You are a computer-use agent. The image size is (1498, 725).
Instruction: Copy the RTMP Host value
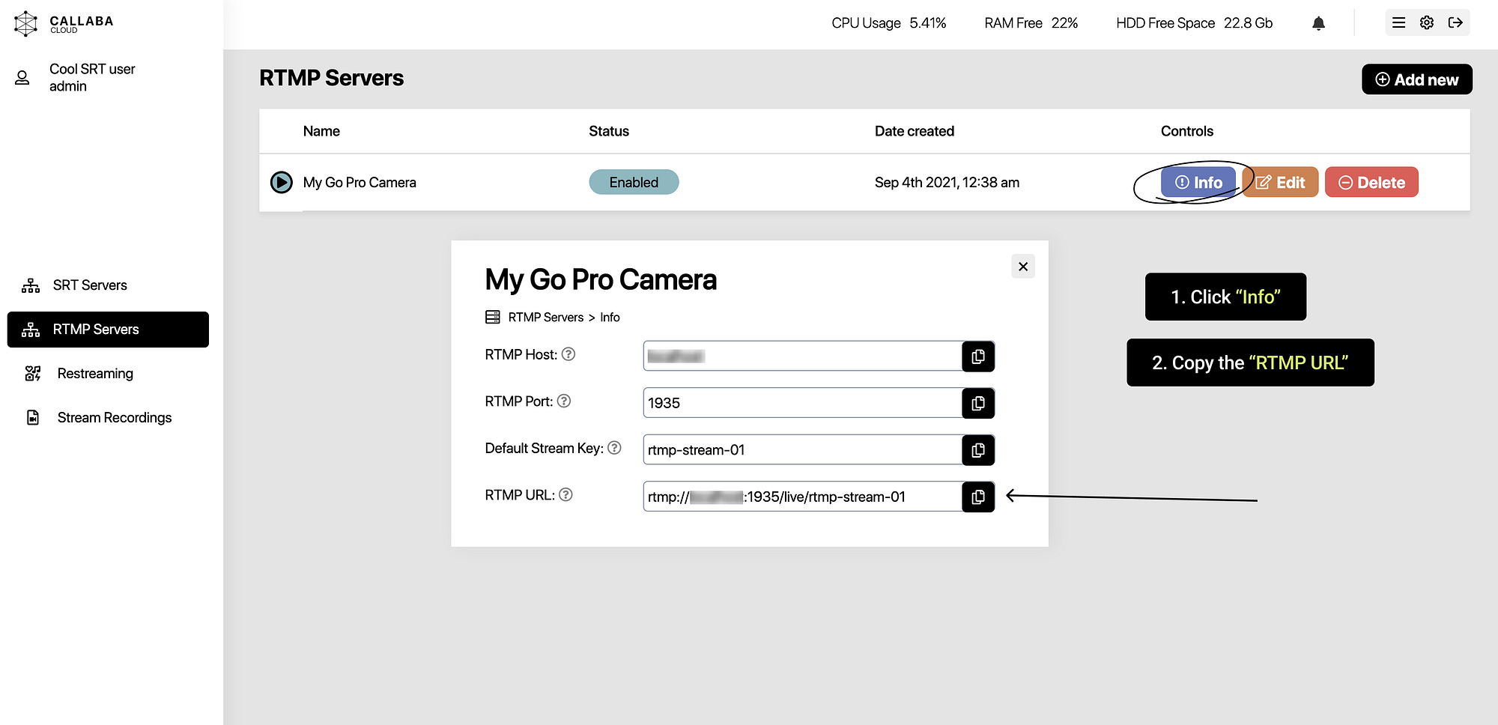(978, 357)
